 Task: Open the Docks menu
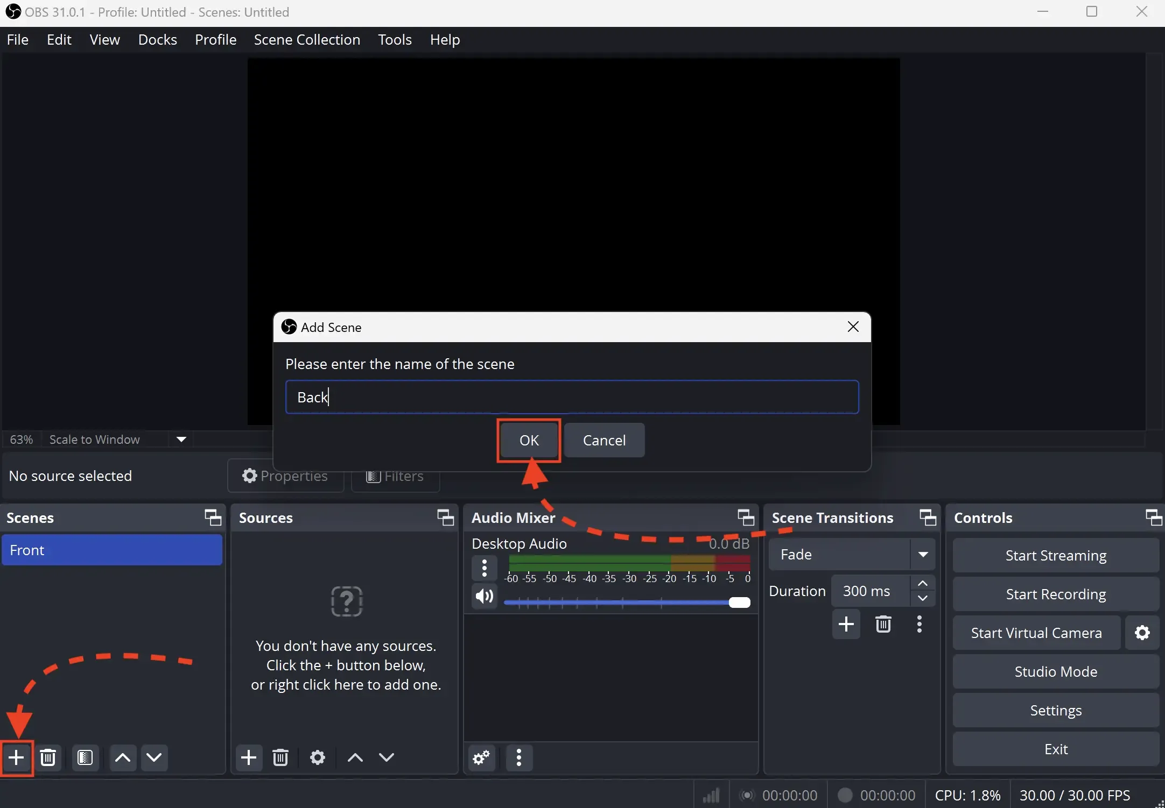click(x=157, y=39)
